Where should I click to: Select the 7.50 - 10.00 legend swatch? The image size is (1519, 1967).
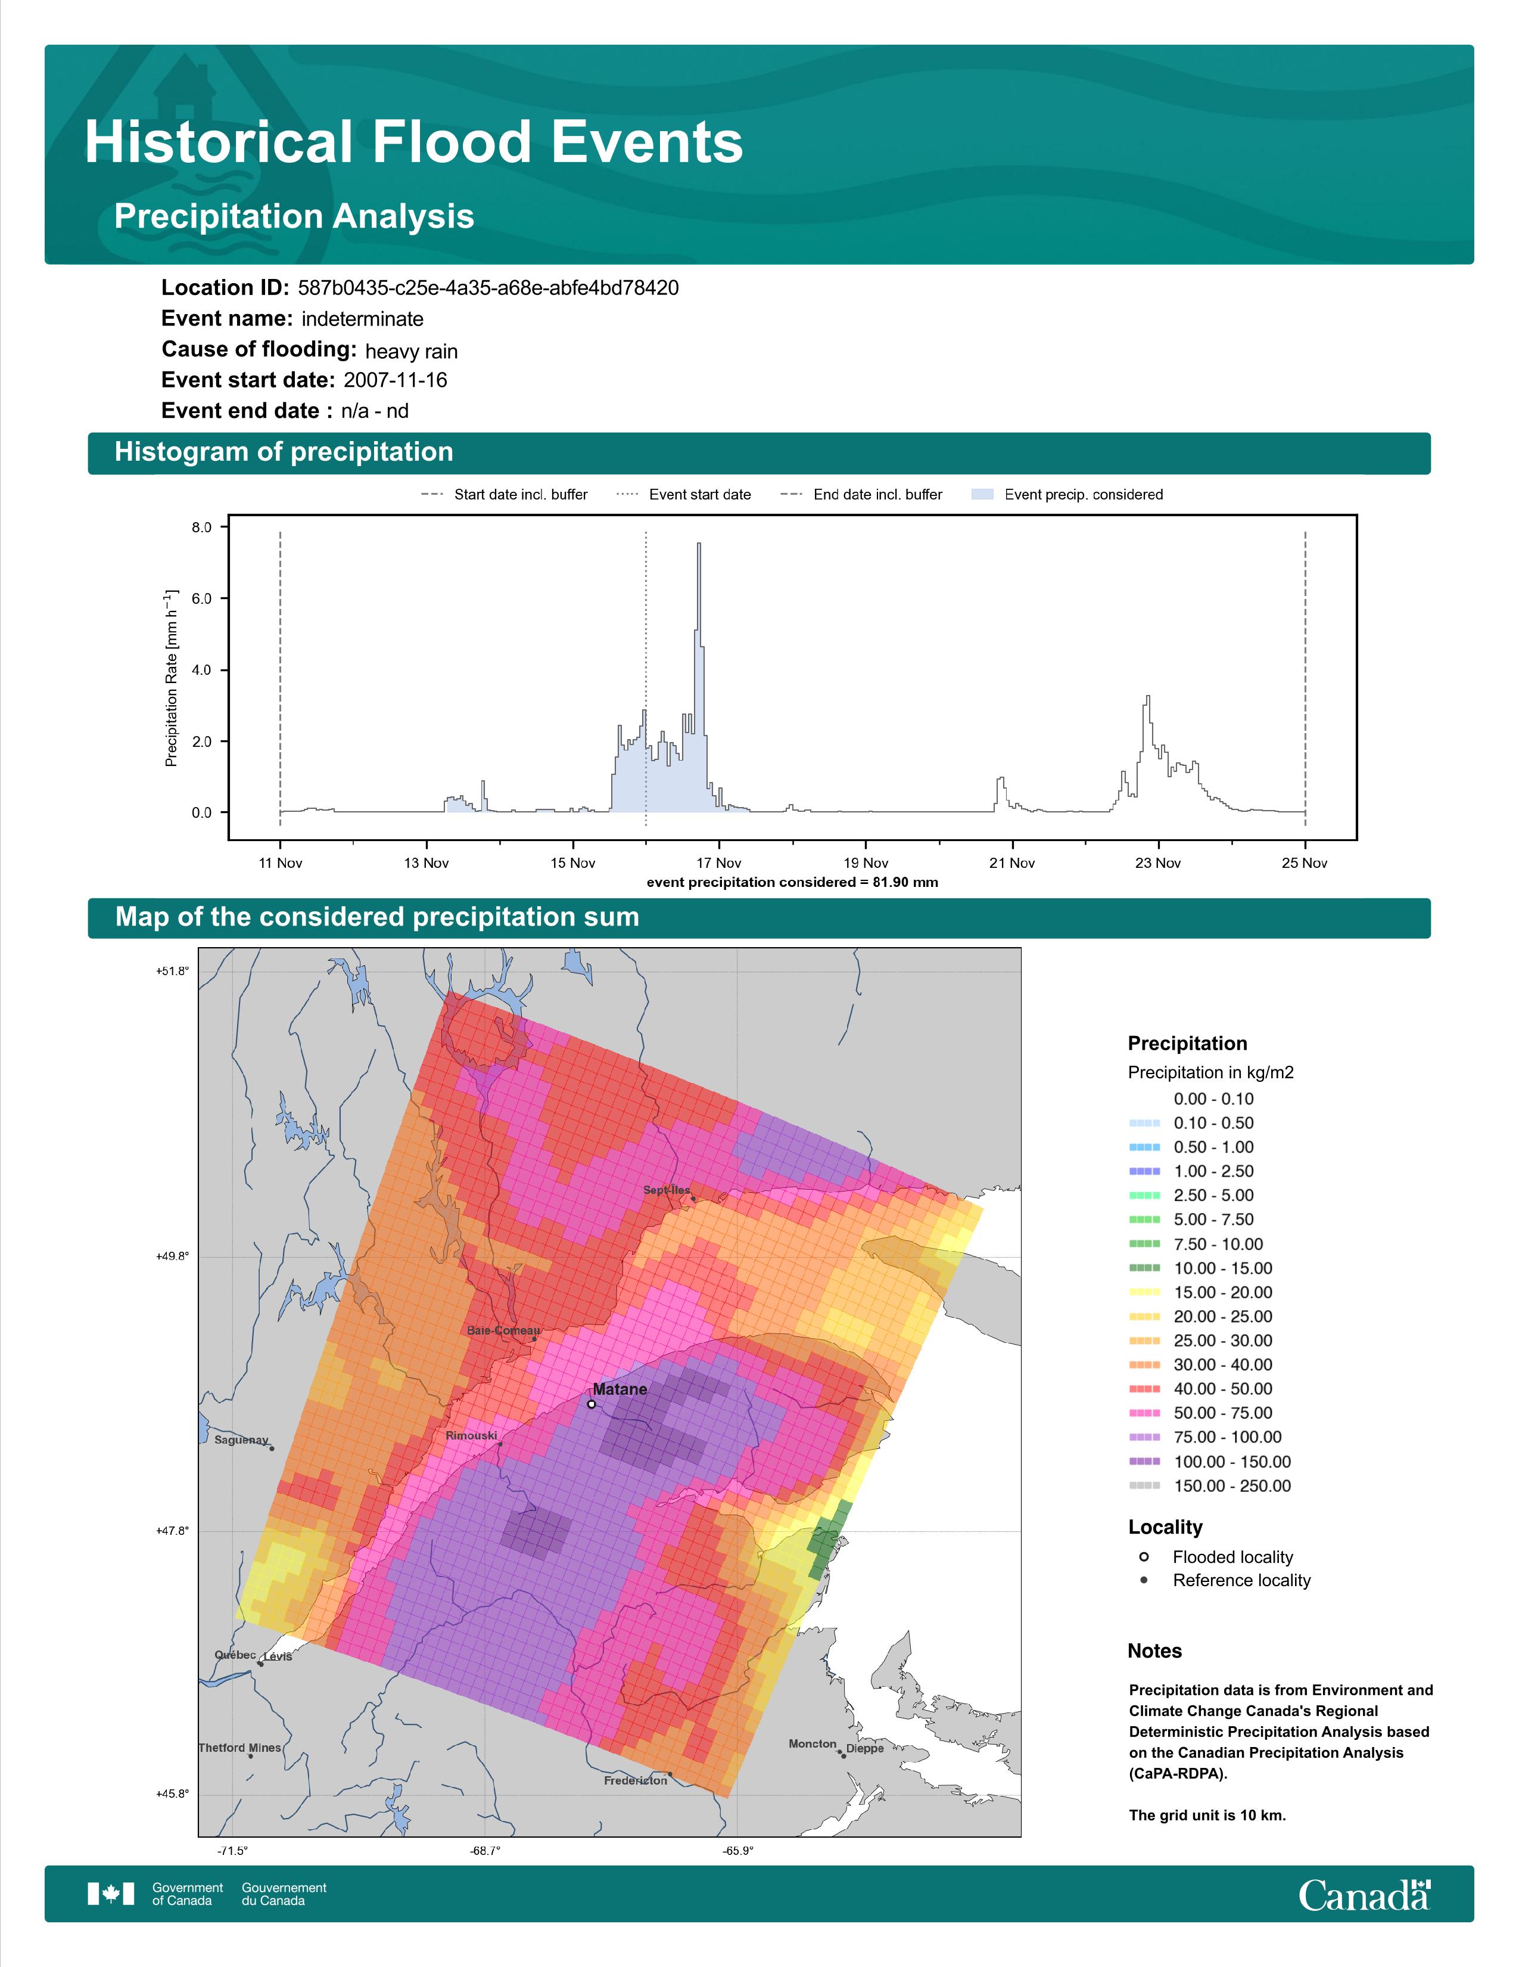[1144, 1244]
